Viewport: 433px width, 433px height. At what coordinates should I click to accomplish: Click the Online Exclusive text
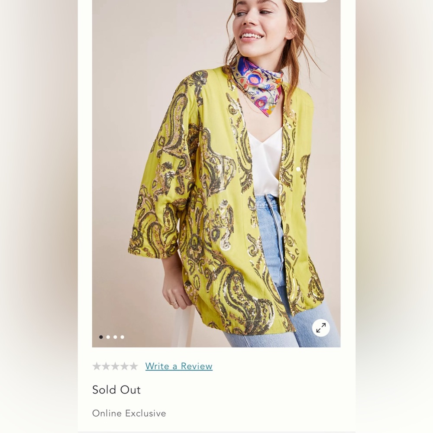pyautogui.click(x=128, y=414)
